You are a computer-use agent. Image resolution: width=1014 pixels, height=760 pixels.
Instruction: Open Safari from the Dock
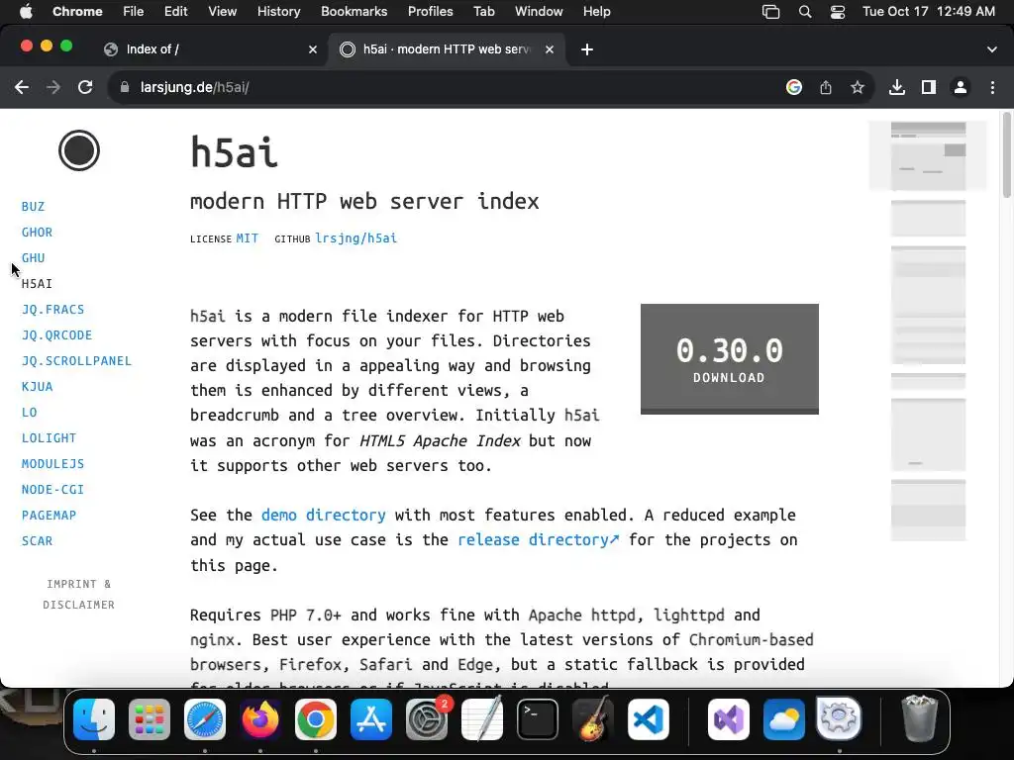point(205,719)
